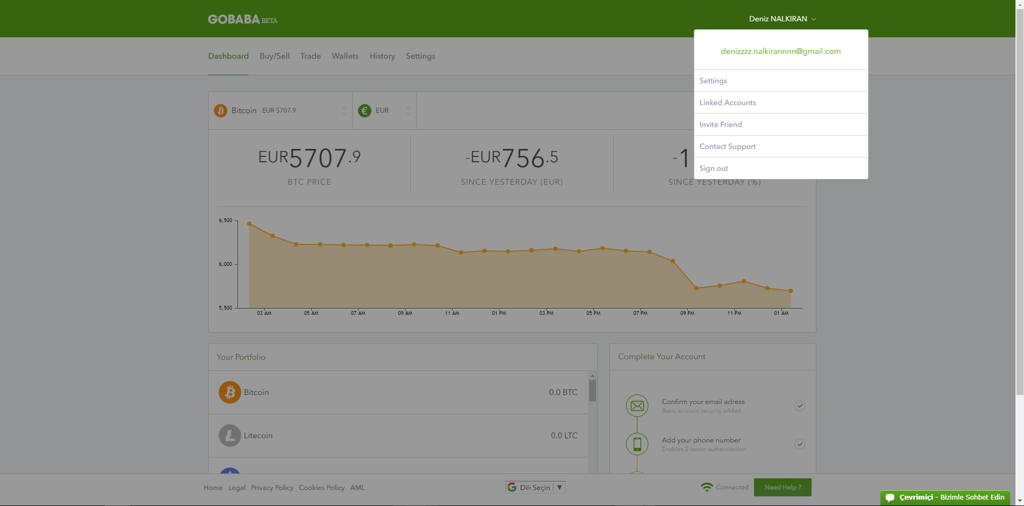Go to the Trade tab
Image resolution: width=1024 pixels, height=506 pixels.
311,56
